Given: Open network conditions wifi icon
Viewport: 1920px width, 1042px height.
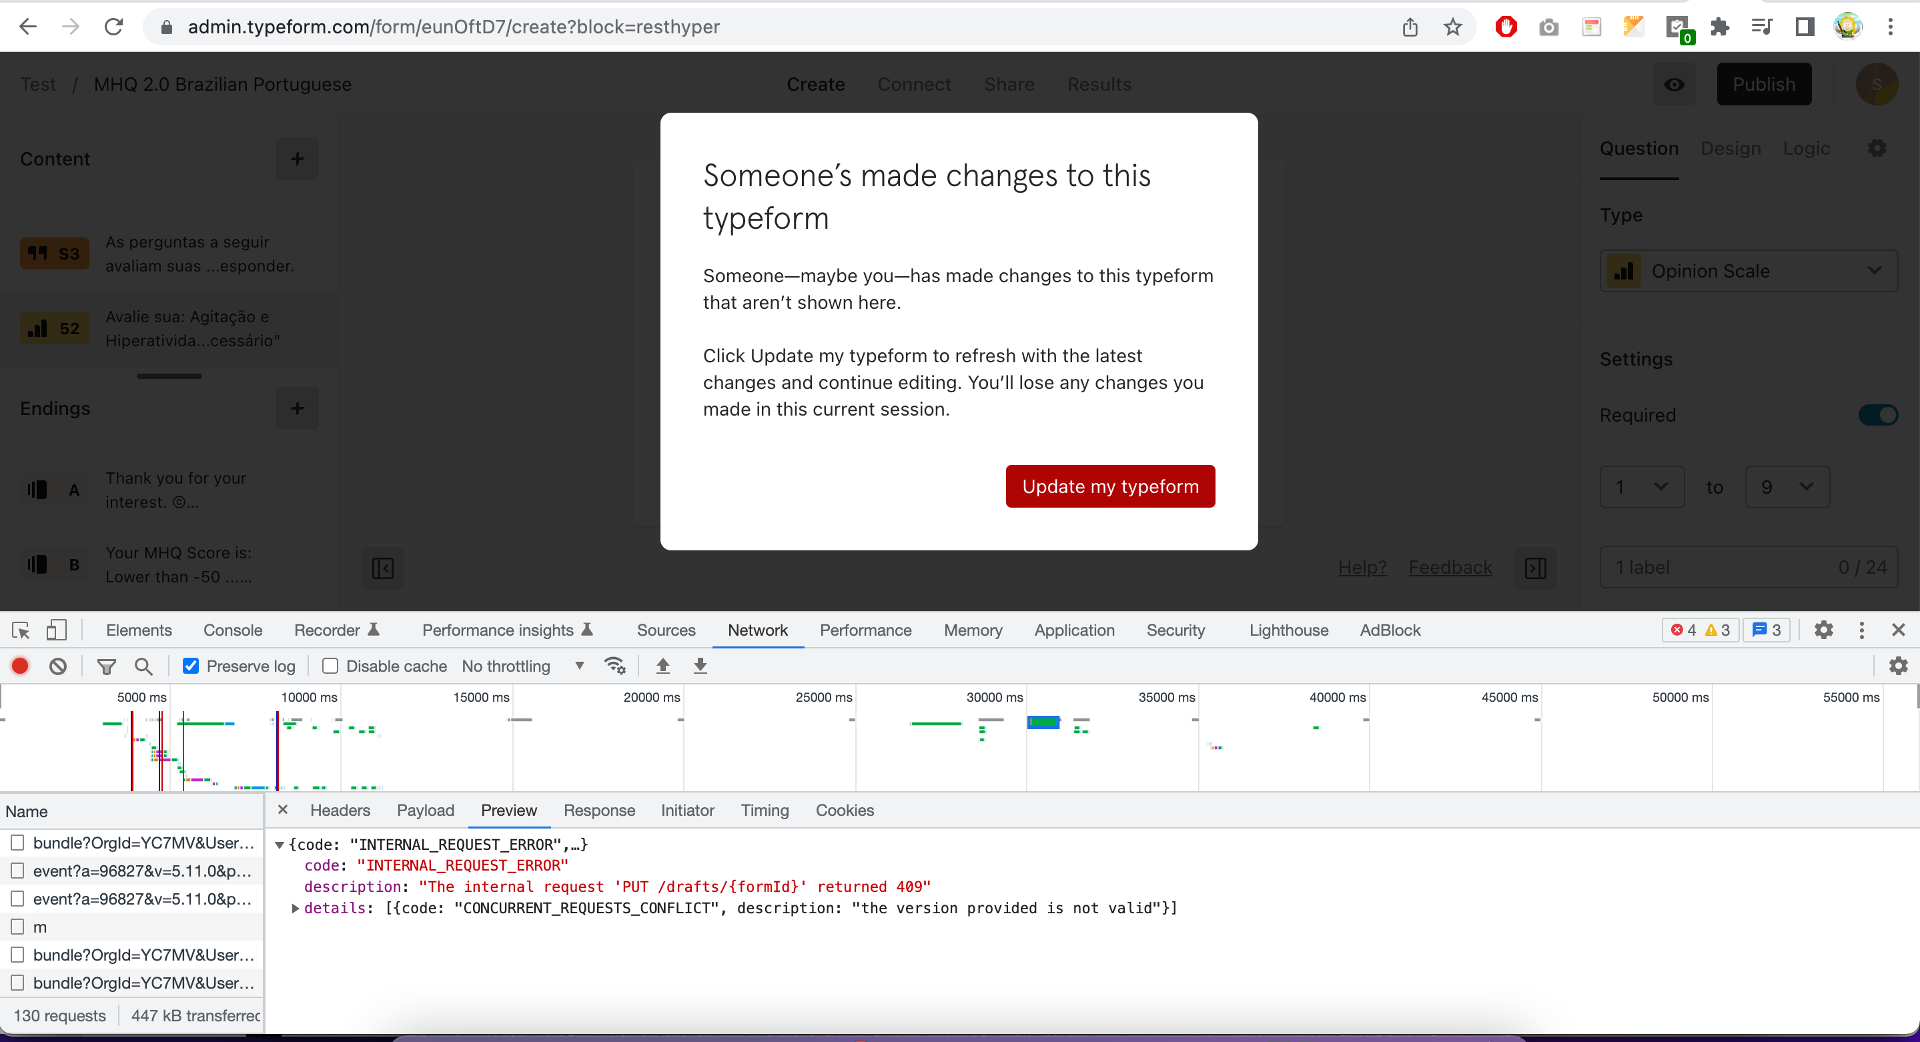Looking at the screenshot, I should [x=615, y=666].
